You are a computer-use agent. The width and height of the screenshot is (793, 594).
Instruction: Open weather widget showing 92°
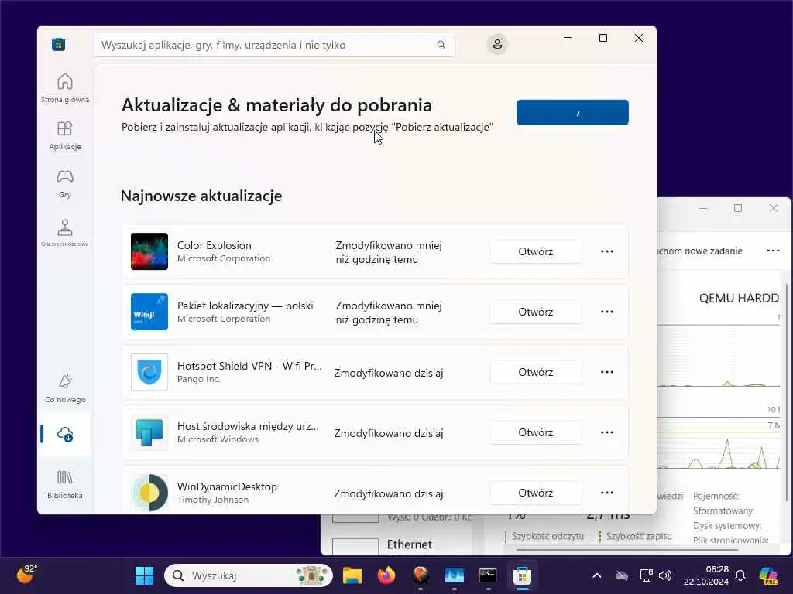tap(26, 575)
